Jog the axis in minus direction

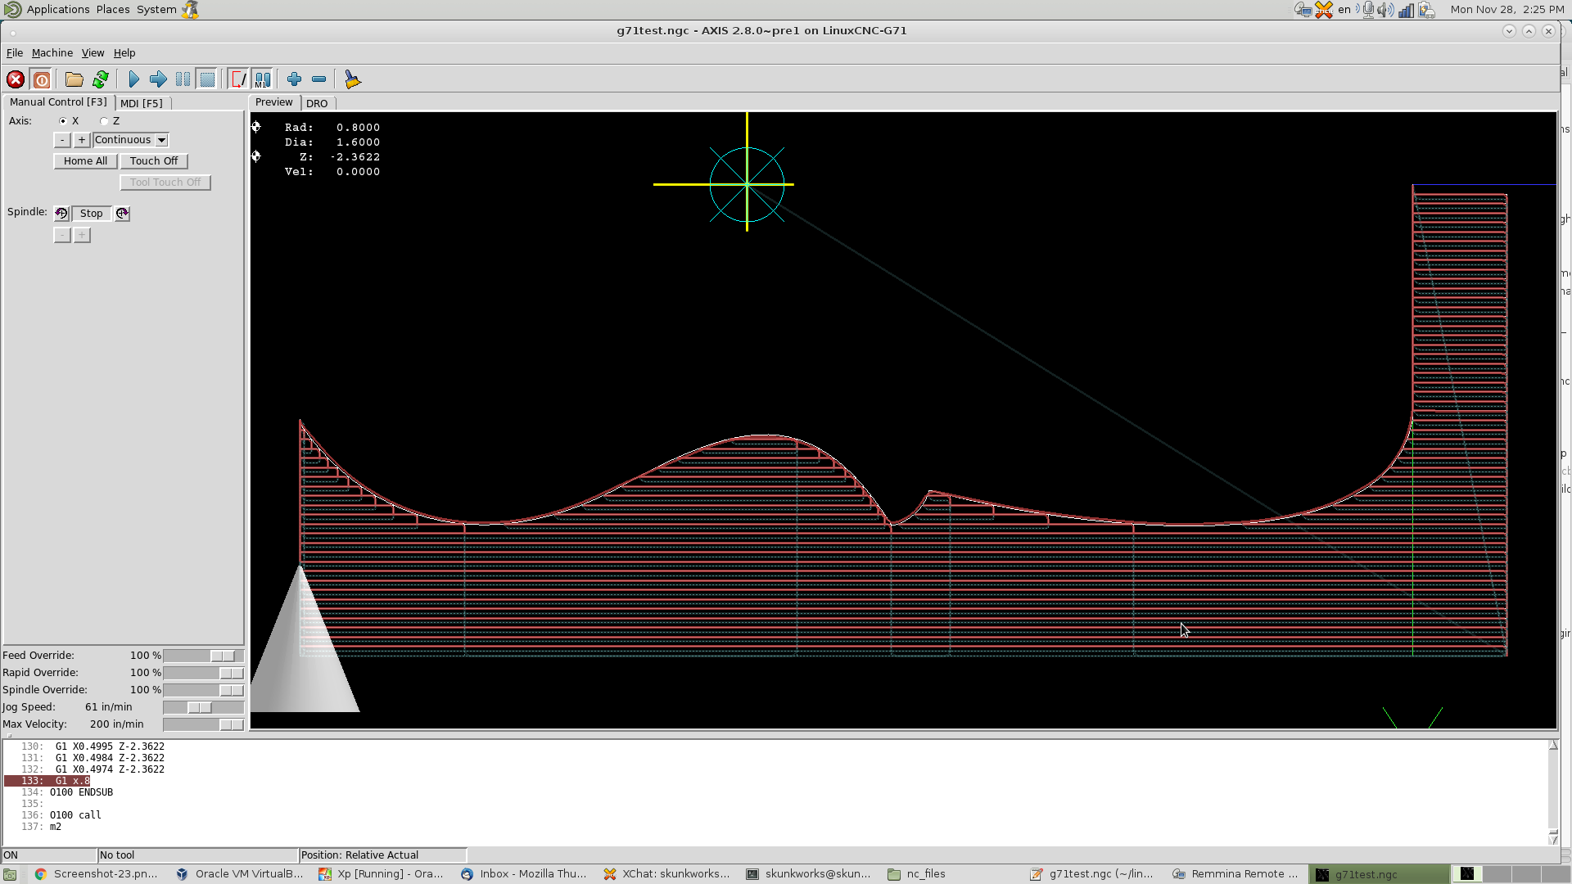point(62,140)
